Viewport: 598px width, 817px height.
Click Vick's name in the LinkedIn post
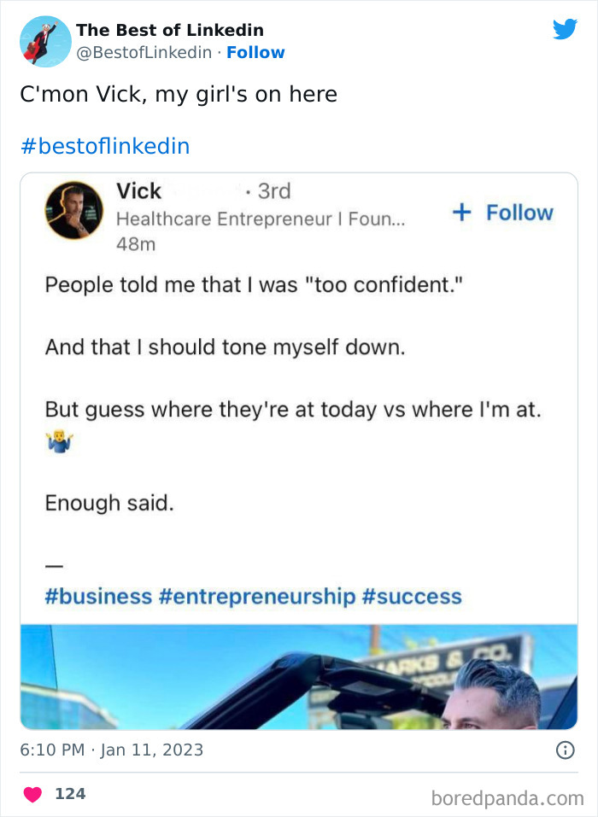point(138,190)
